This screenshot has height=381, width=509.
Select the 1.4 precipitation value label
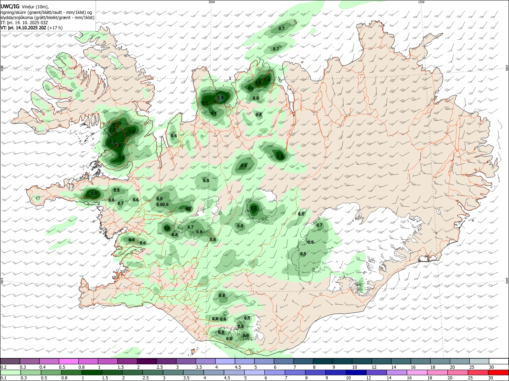(267, 80)
